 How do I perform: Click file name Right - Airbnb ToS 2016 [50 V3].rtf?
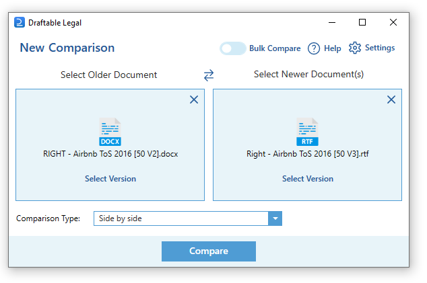tap(307, 154)
